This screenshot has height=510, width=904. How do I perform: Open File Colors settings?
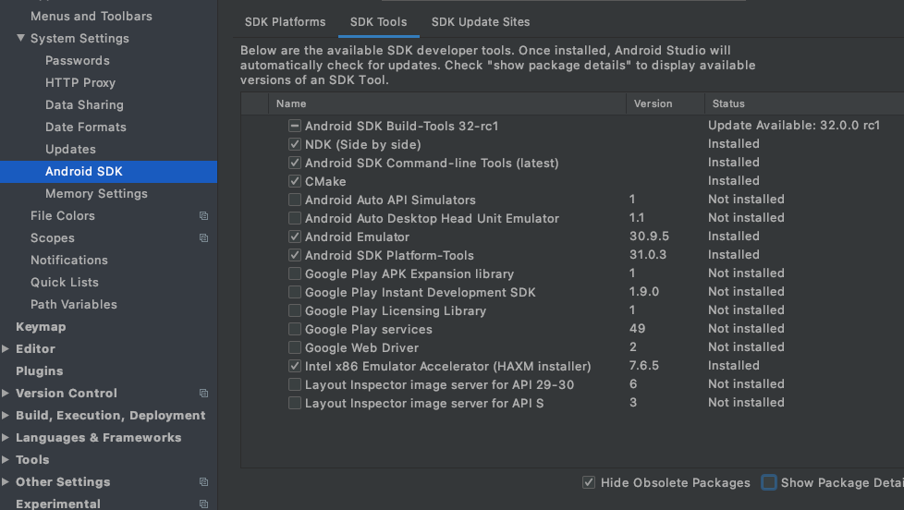click(x=62, y=215)
